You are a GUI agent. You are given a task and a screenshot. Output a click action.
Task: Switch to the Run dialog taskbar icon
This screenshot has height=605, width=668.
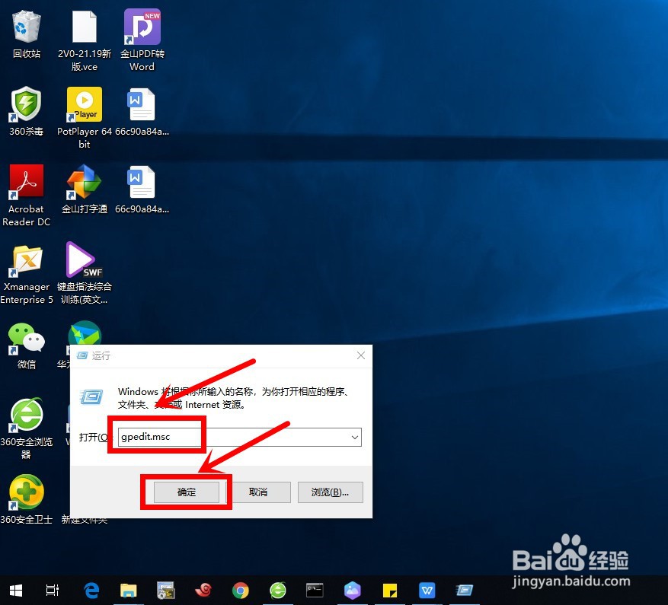coord(465,591)
